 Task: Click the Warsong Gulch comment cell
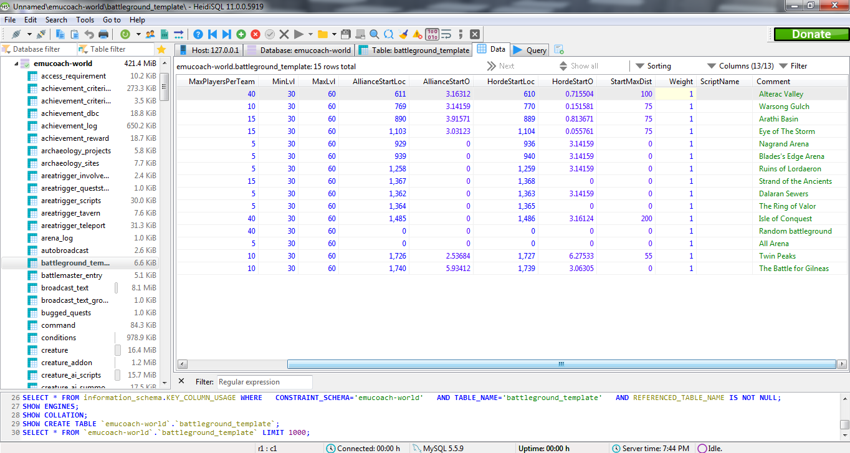pos(800,107)
